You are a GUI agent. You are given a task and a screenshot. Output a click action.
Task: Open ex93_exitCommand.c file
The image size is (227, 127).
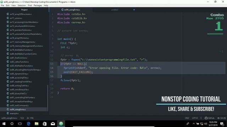tap(19, 105)
